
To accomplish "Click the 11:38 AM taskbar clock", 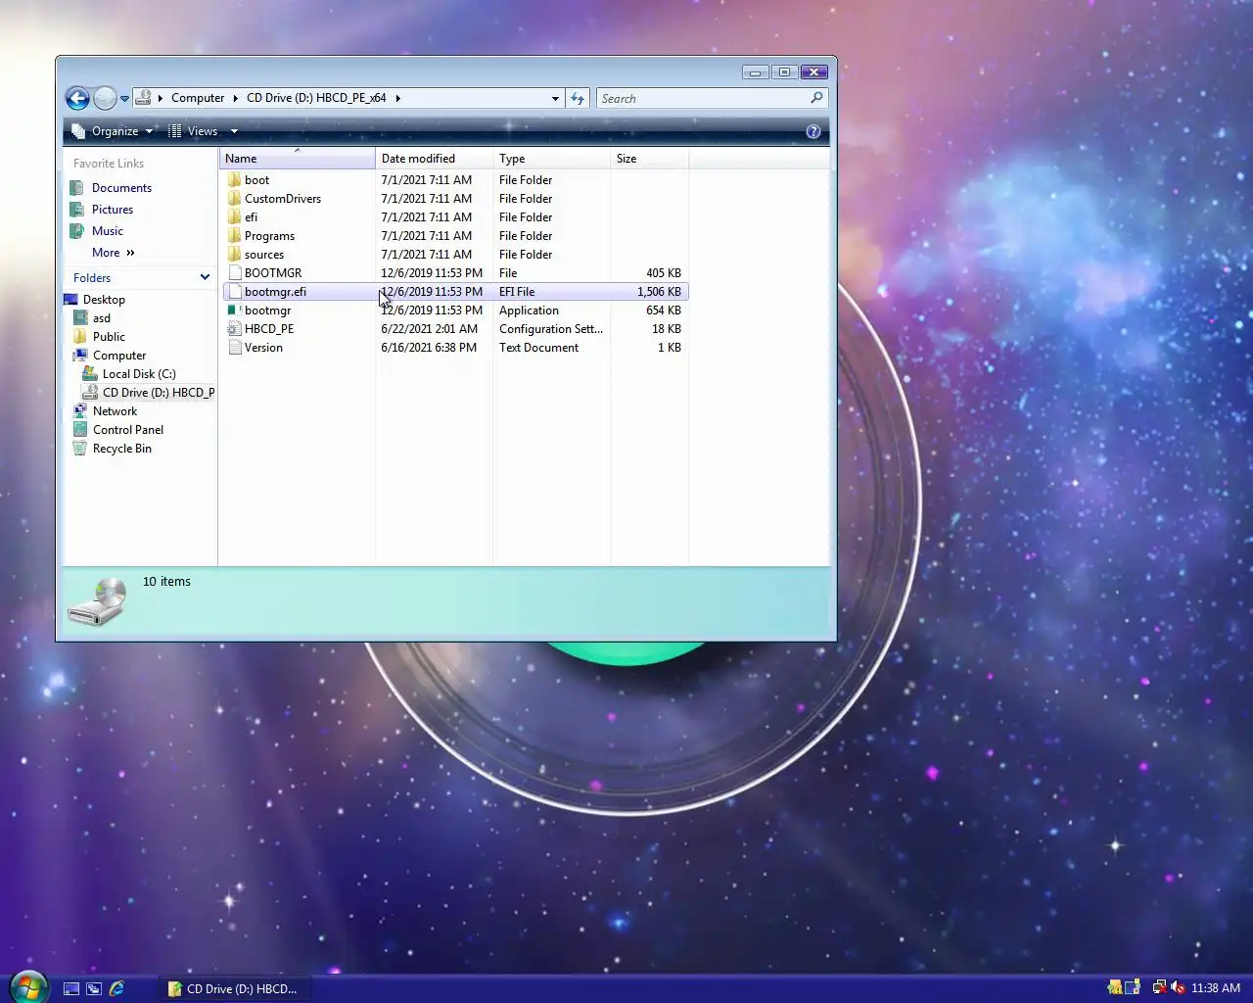I will point(1216,988).
